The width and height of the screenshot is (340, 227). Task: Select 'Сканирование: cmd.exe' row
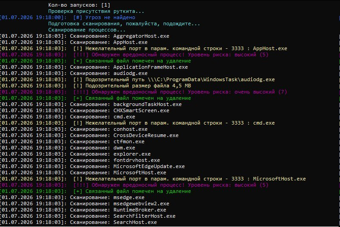(68, 117)
